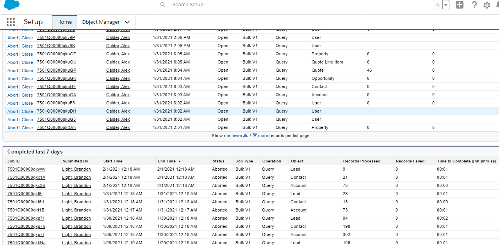The height and width of the screenshot is (245, 499).
Task: Abort job 7501Q00000qkv9P
Action: point(12,37)
